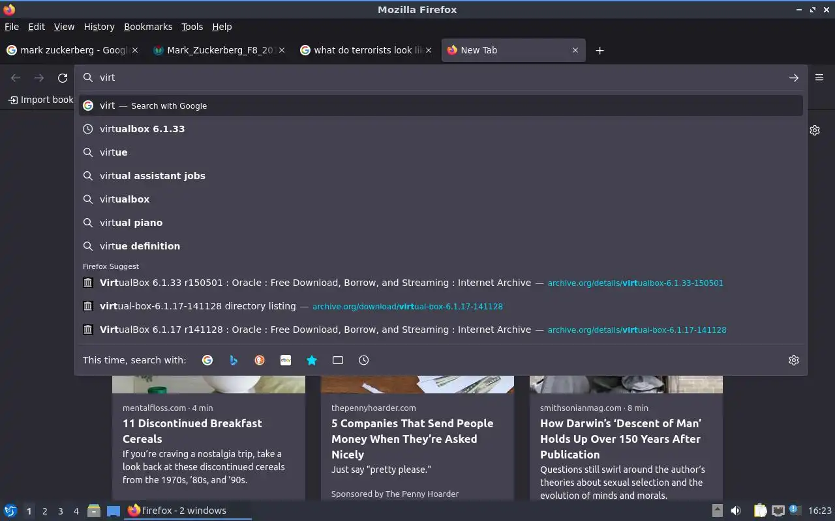The width and height of the screenshot is (835, 521).
Task: Open VirtualBox 6.1.33 r150501 Internet Archive result
Action: 440,283
